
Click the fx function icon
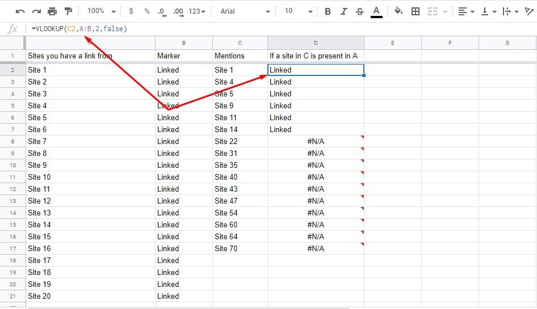point(12,29)
